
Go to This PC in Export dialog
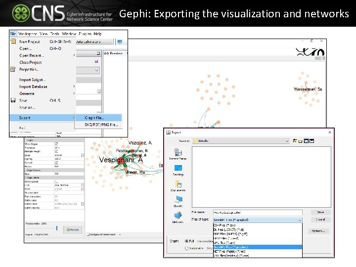178,202
